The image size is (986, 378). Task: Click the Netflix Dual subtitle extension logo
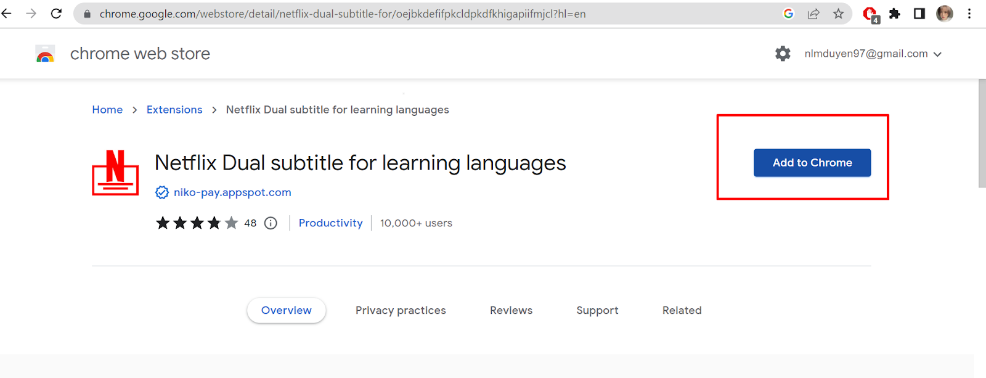[115, 173]
